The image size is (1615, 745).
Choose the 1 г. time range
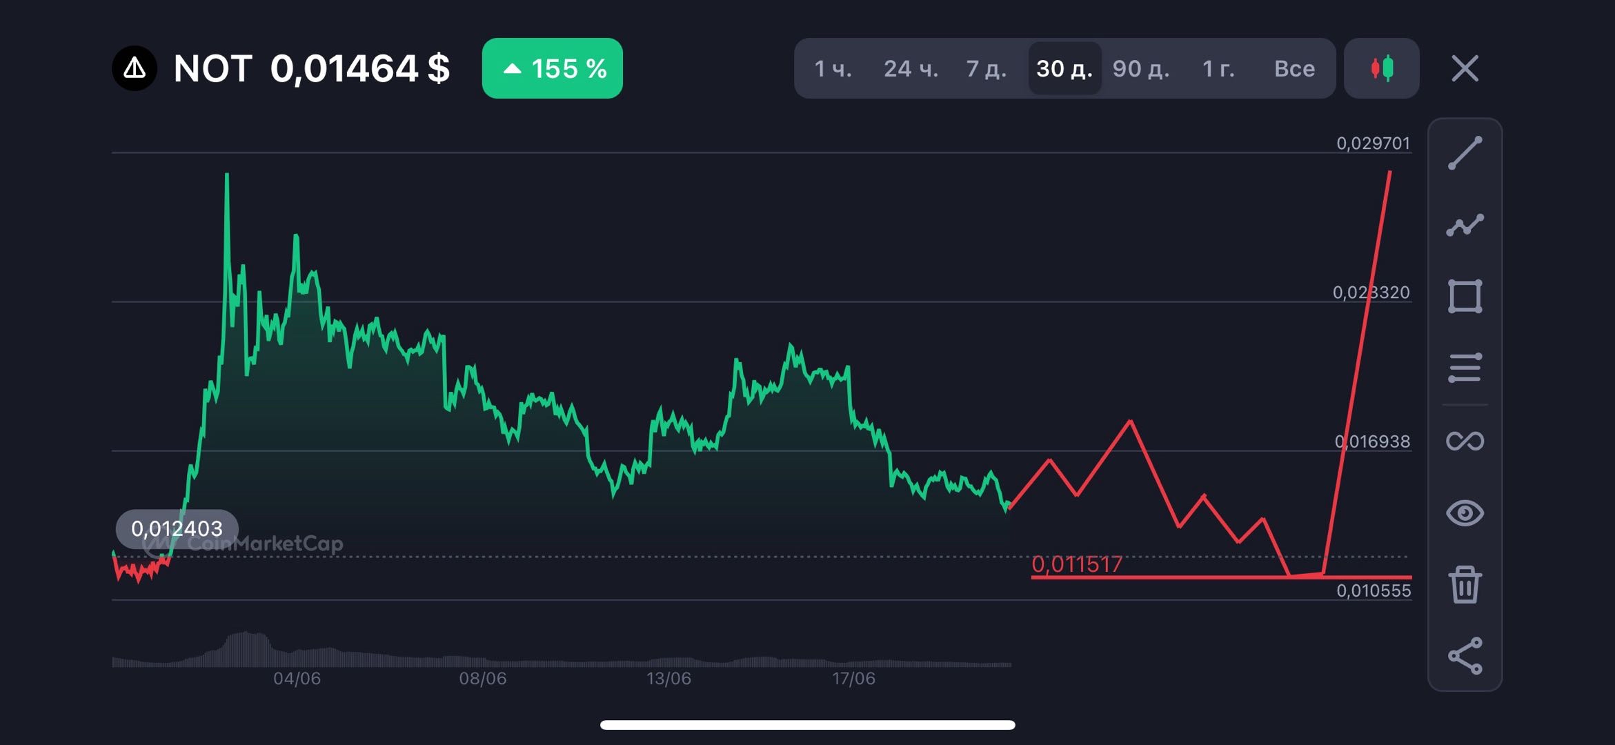[1218, 68]
